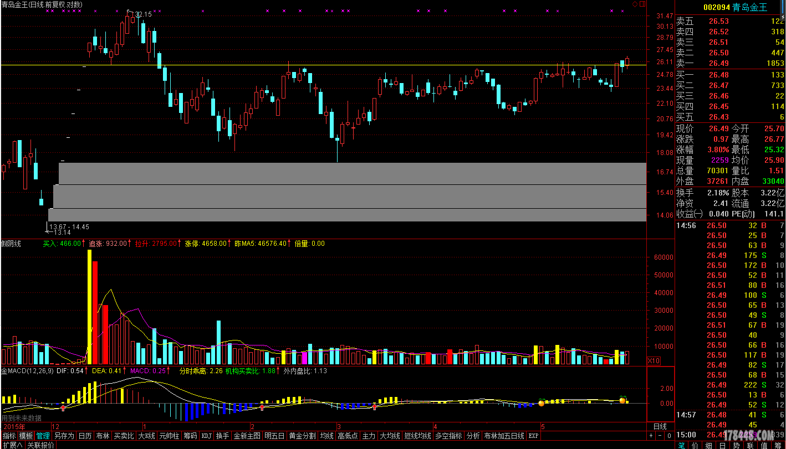Open the 关联报价 button
Image resolution: width=786 pixels, height=449 pixels.
pos(40,445)
